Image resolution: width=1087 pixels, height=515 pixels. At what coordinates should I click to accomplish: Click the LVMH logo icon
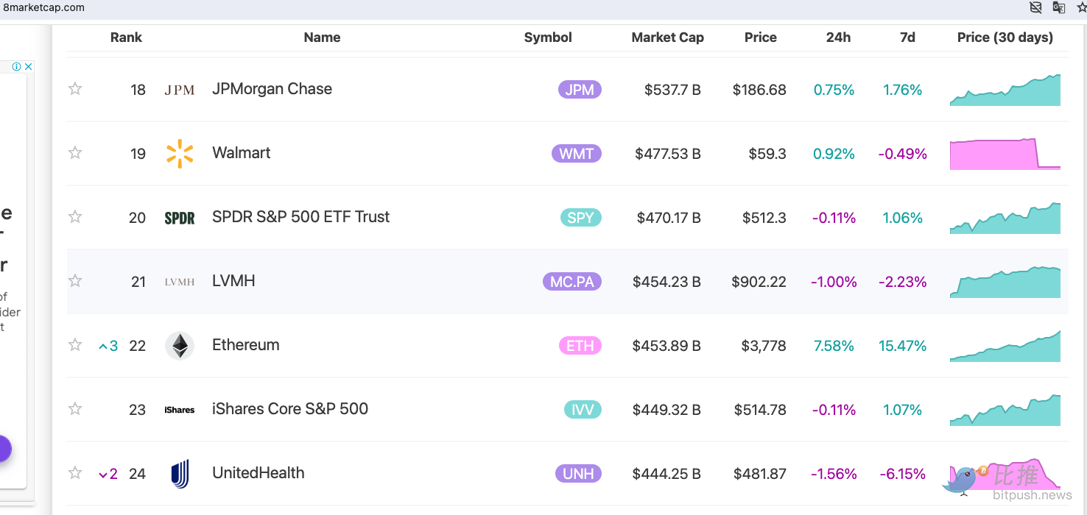coord(179,282)
